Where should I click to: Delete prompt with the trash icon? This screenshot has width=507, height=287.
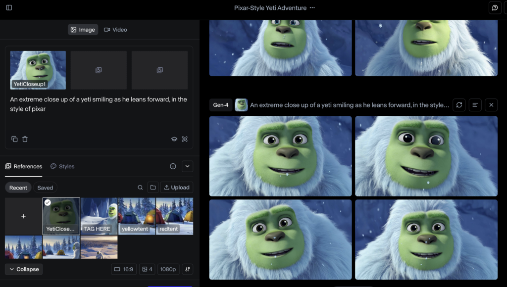tap(25, 139)
